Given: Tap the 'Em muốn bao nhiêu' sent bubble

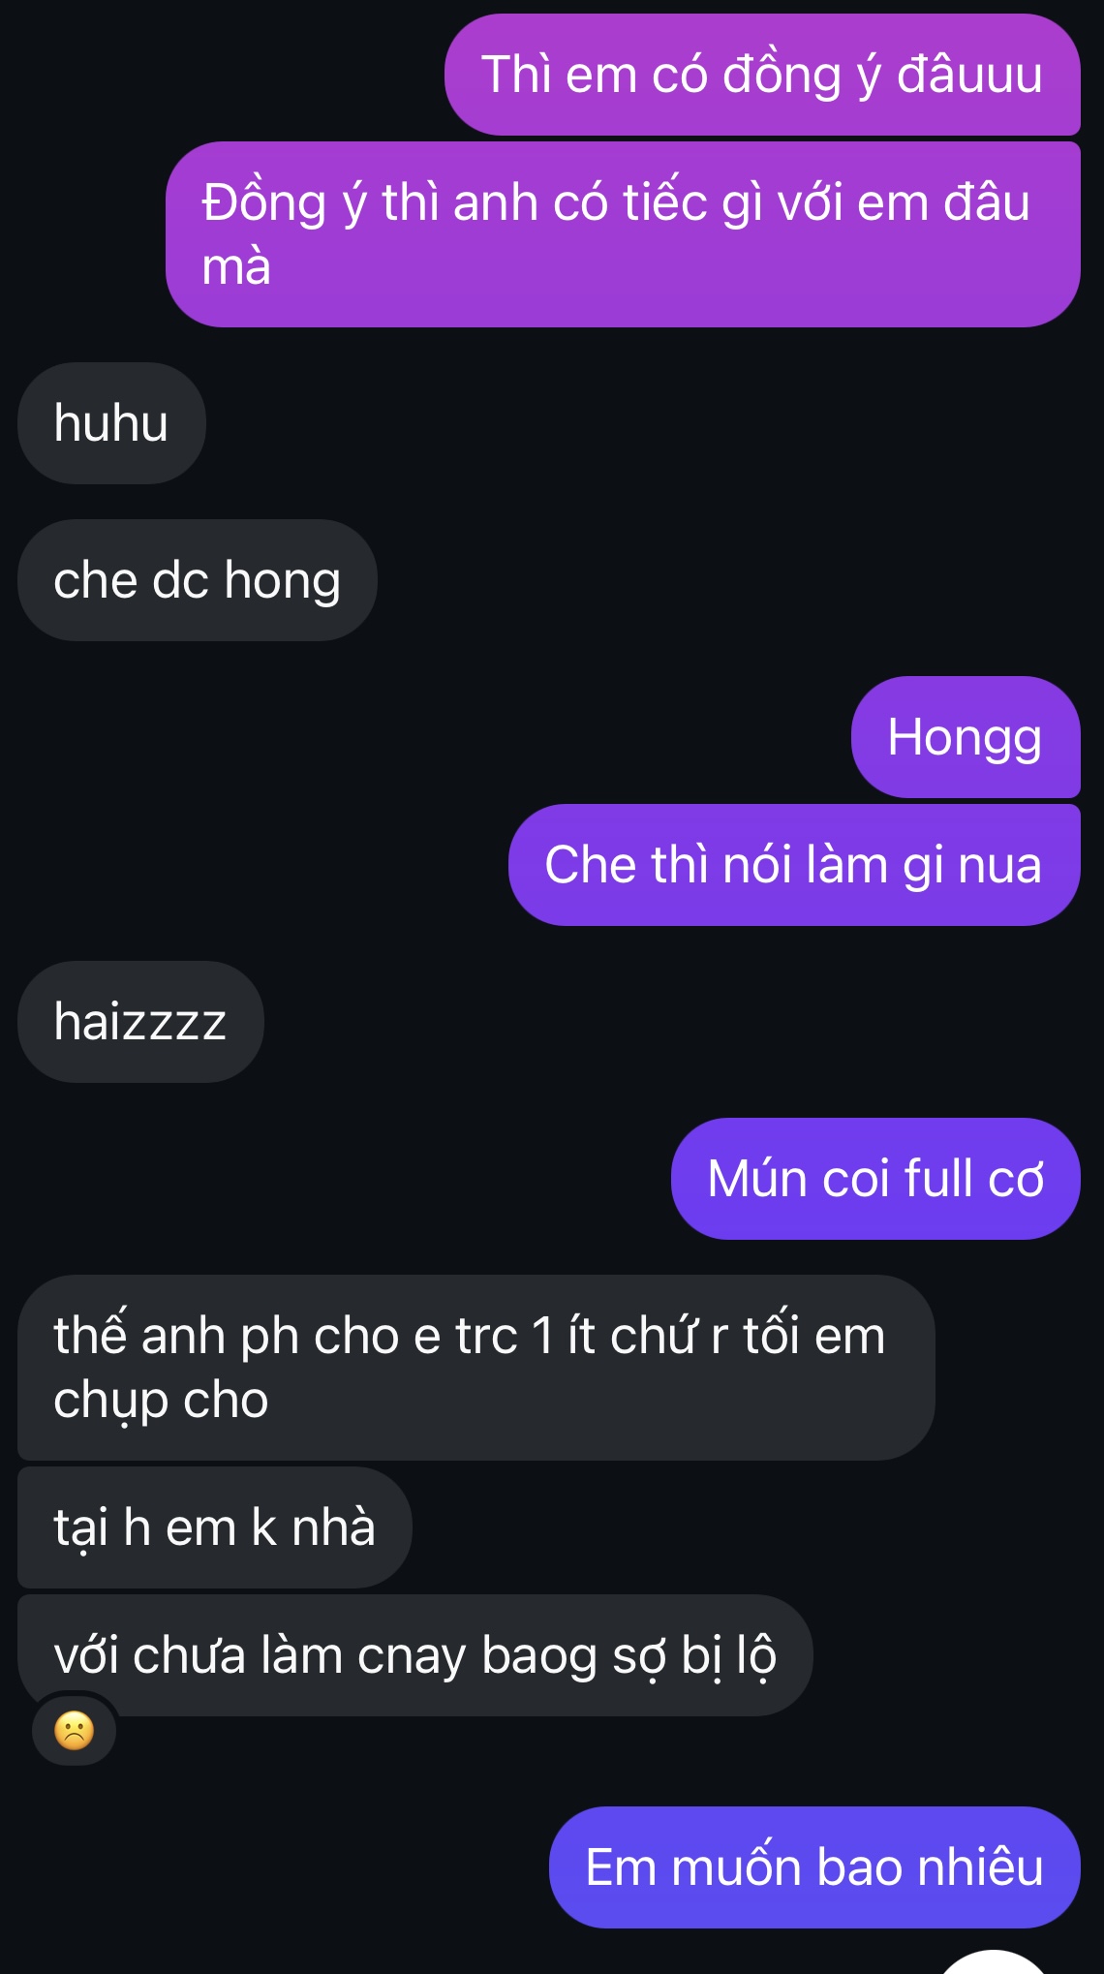Looking at the screenshot, I should 814,1867.
